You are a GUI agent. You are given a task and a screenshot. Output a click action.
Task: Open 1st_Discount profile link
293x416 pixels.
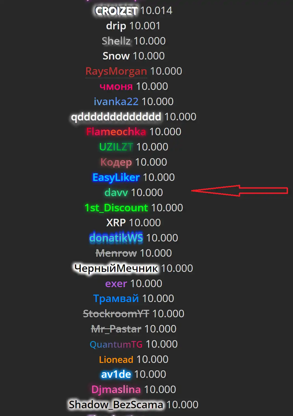[x=116, y=208]
